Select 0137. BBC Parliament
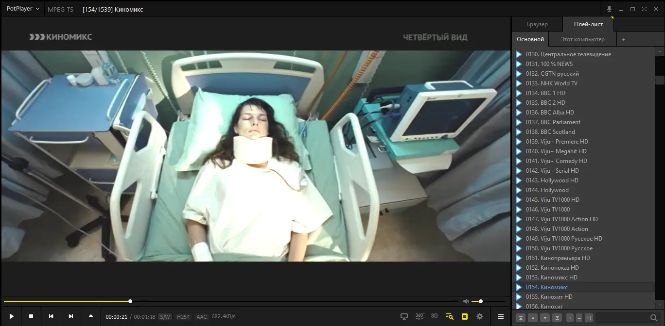Viewport: 665px width, 326px height. 584,122
